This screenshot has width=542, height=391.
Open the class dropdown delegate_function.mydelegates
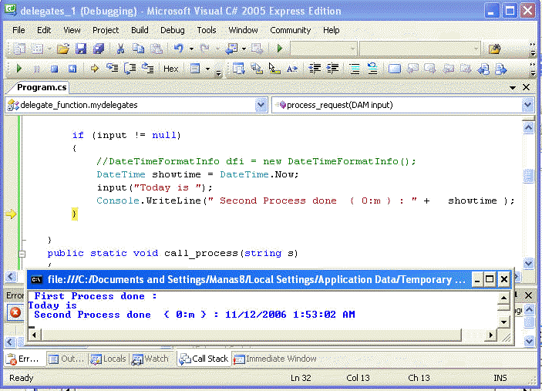pyautogui.click(x=136, y=105)
